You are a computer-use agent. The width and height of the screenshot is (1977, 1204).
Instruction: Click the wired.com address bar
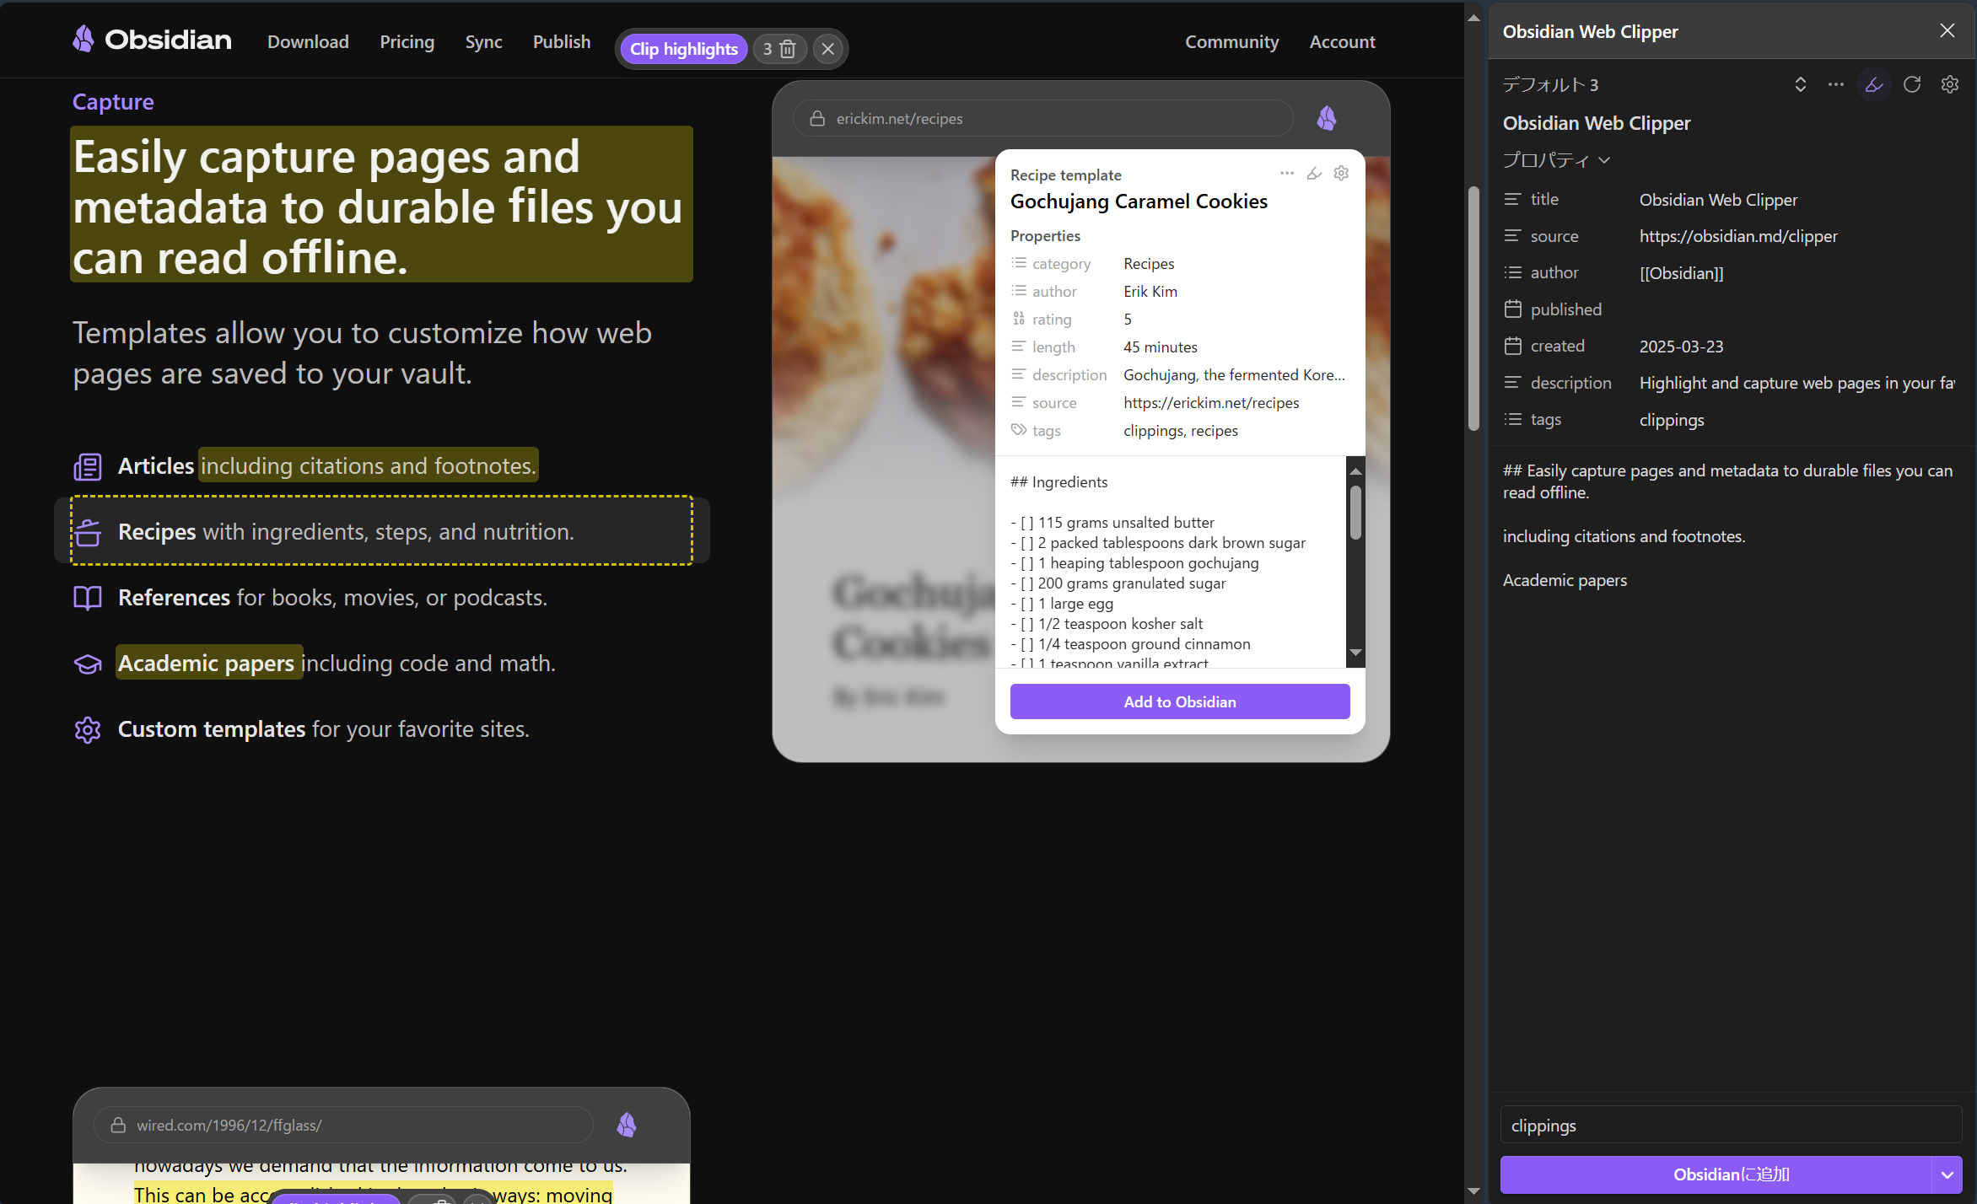344,1125
